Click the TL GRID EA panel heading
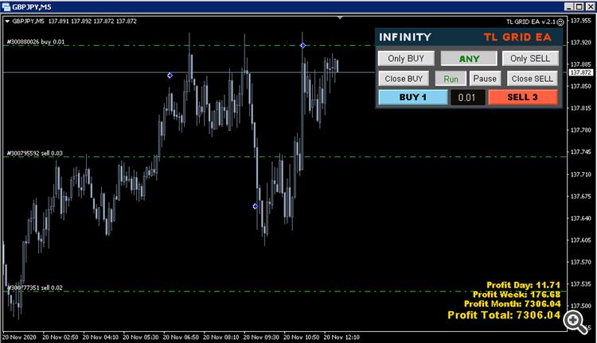 (x=517, y=37)
